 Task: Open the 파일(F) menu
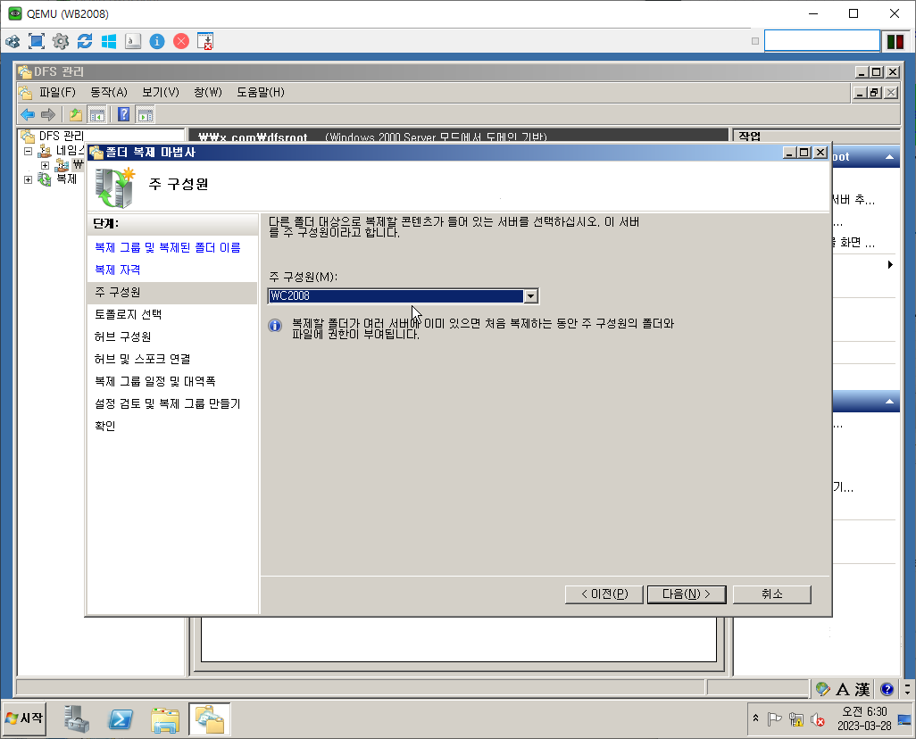click(57, 92)
